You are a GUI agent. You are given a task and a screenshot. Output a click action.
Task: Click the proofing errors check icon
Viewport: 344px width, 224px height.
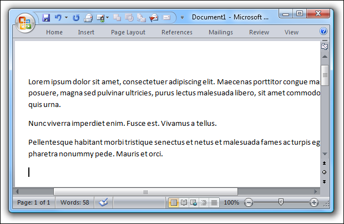pos(103,202)
